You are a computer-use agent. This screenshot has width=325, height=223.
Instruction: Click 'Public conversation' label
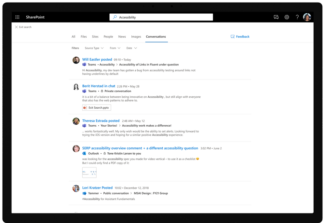coord(116,193)
